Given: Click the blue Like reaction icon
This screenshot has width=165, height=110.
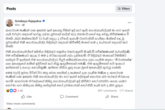Looking at the screenshot, I should [11, 90].
